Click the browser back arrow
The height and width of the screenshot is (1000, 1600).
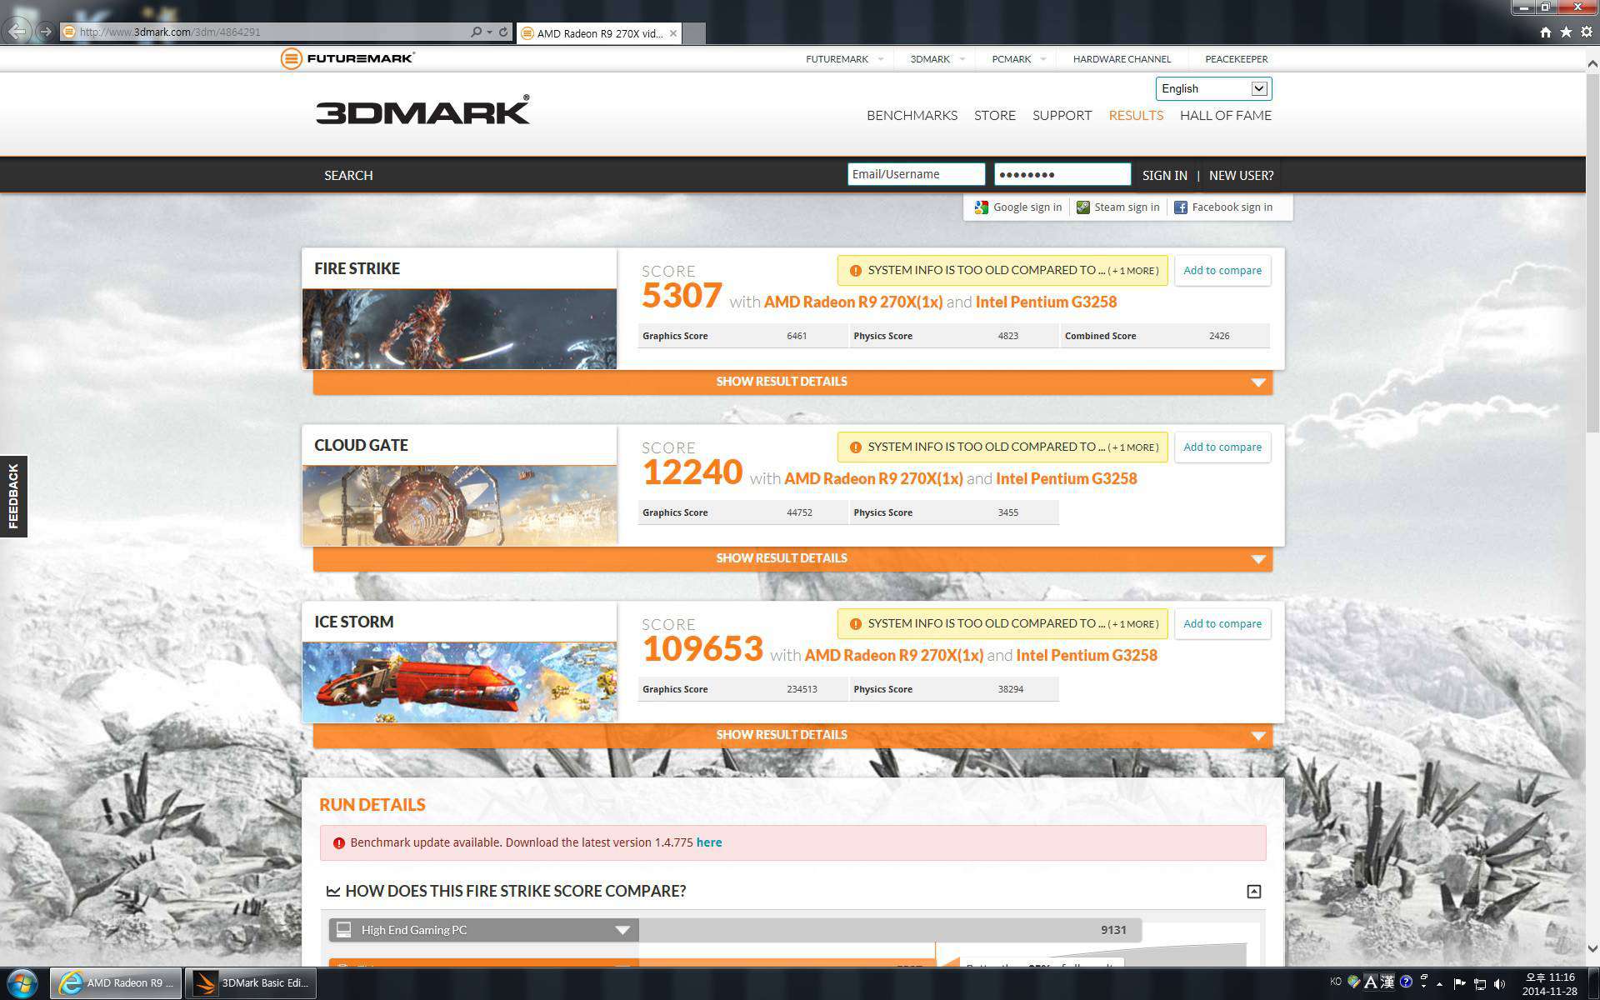17,32
